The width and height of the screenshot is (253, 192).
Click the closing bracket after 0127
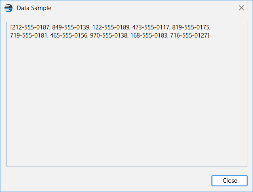point(208,35)
